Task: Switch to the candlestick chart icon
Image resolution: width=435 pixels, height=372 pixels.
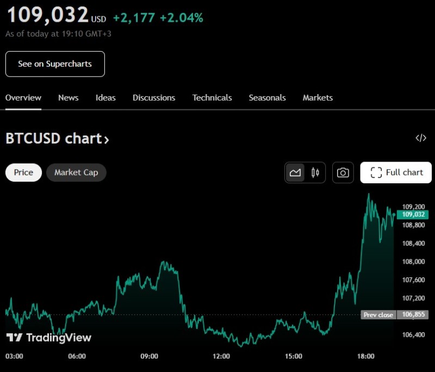Action: (315, 172)
